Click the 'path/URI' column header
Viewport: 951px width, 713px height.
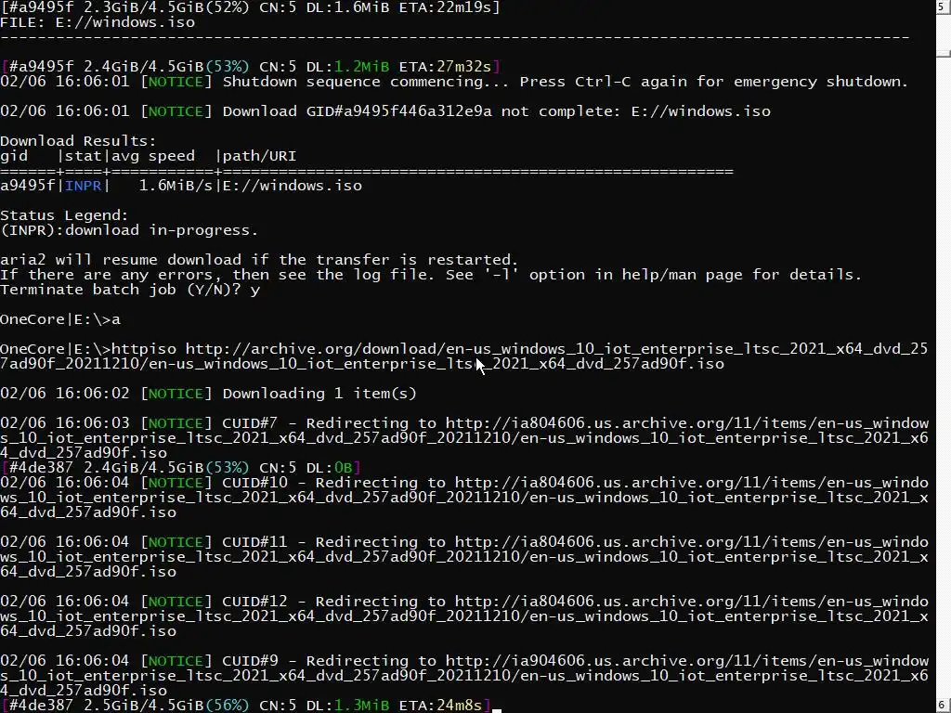point(260,156)
